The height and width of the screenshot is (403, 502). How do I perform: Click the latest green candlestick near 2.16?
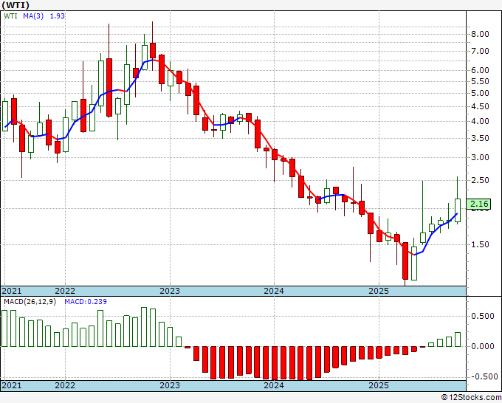pyautogui.click(x=457, y=210)
